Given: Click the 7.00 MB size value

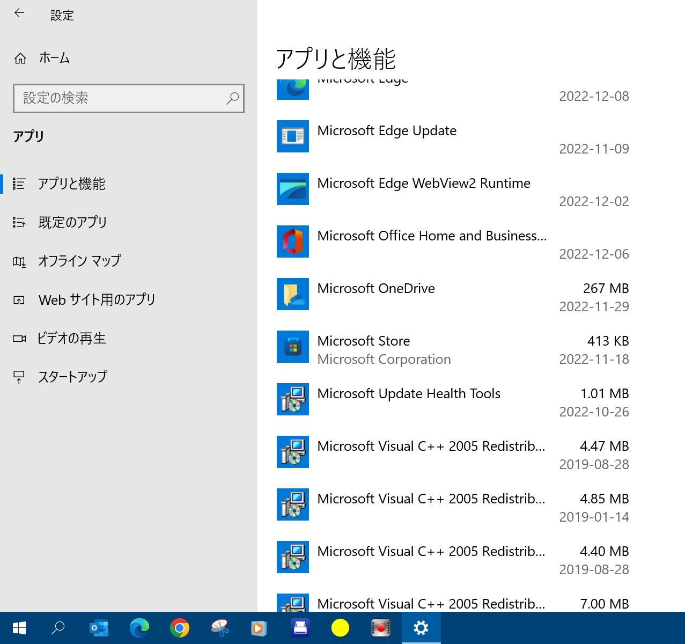Looking at the screenshot, I should 605,604.
